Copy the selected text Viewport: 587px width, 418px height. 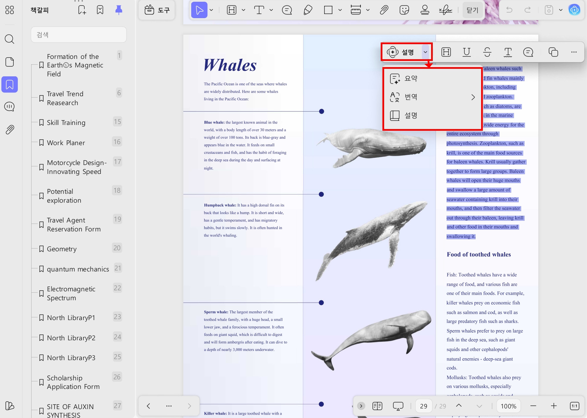coord(553,52)
